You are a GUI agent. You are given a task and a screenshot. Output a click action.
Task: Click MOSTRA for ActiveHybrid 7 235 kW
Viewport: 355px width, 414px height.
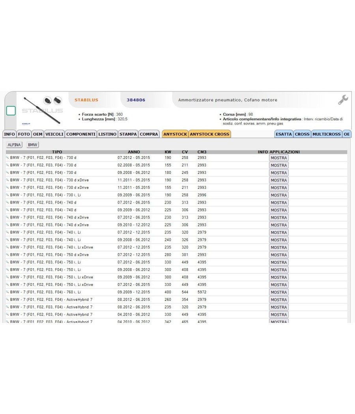point(278,307)
